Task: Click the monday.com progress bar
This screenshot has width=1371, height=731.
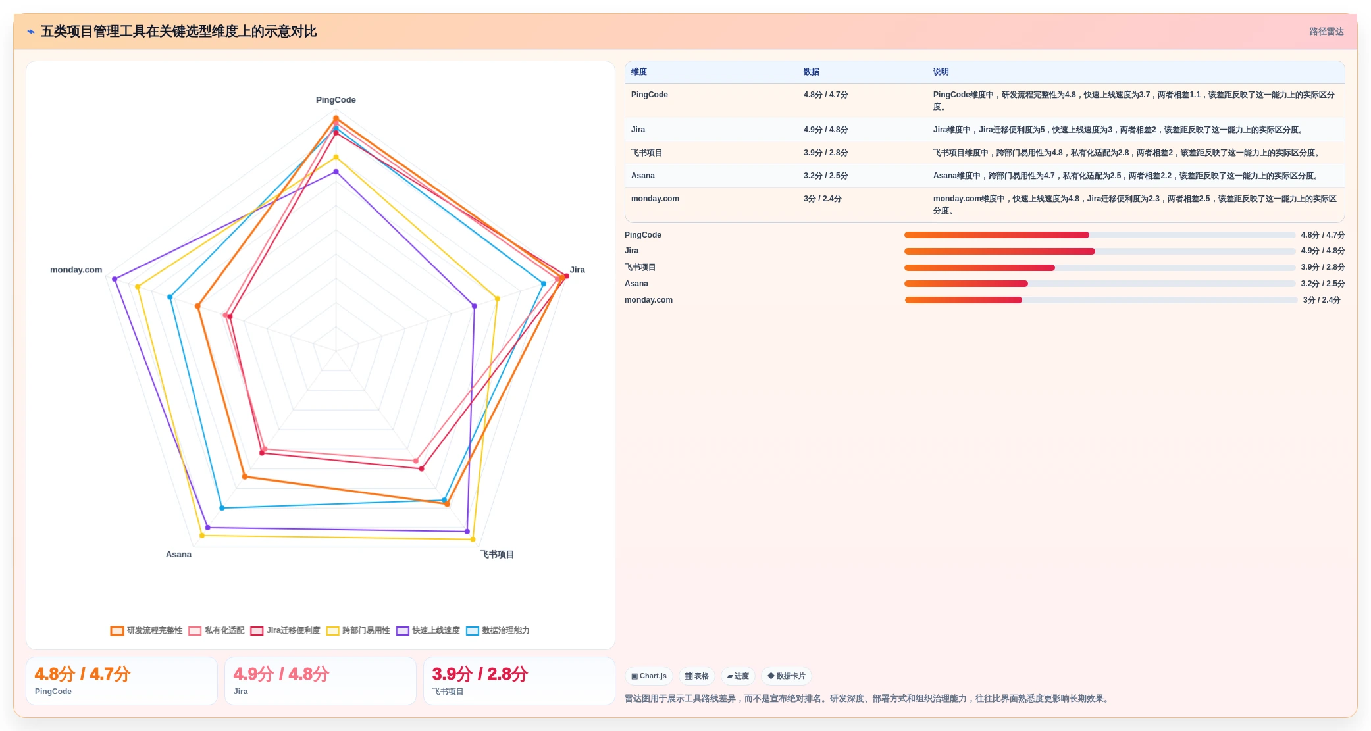Action: (1101, 300)
